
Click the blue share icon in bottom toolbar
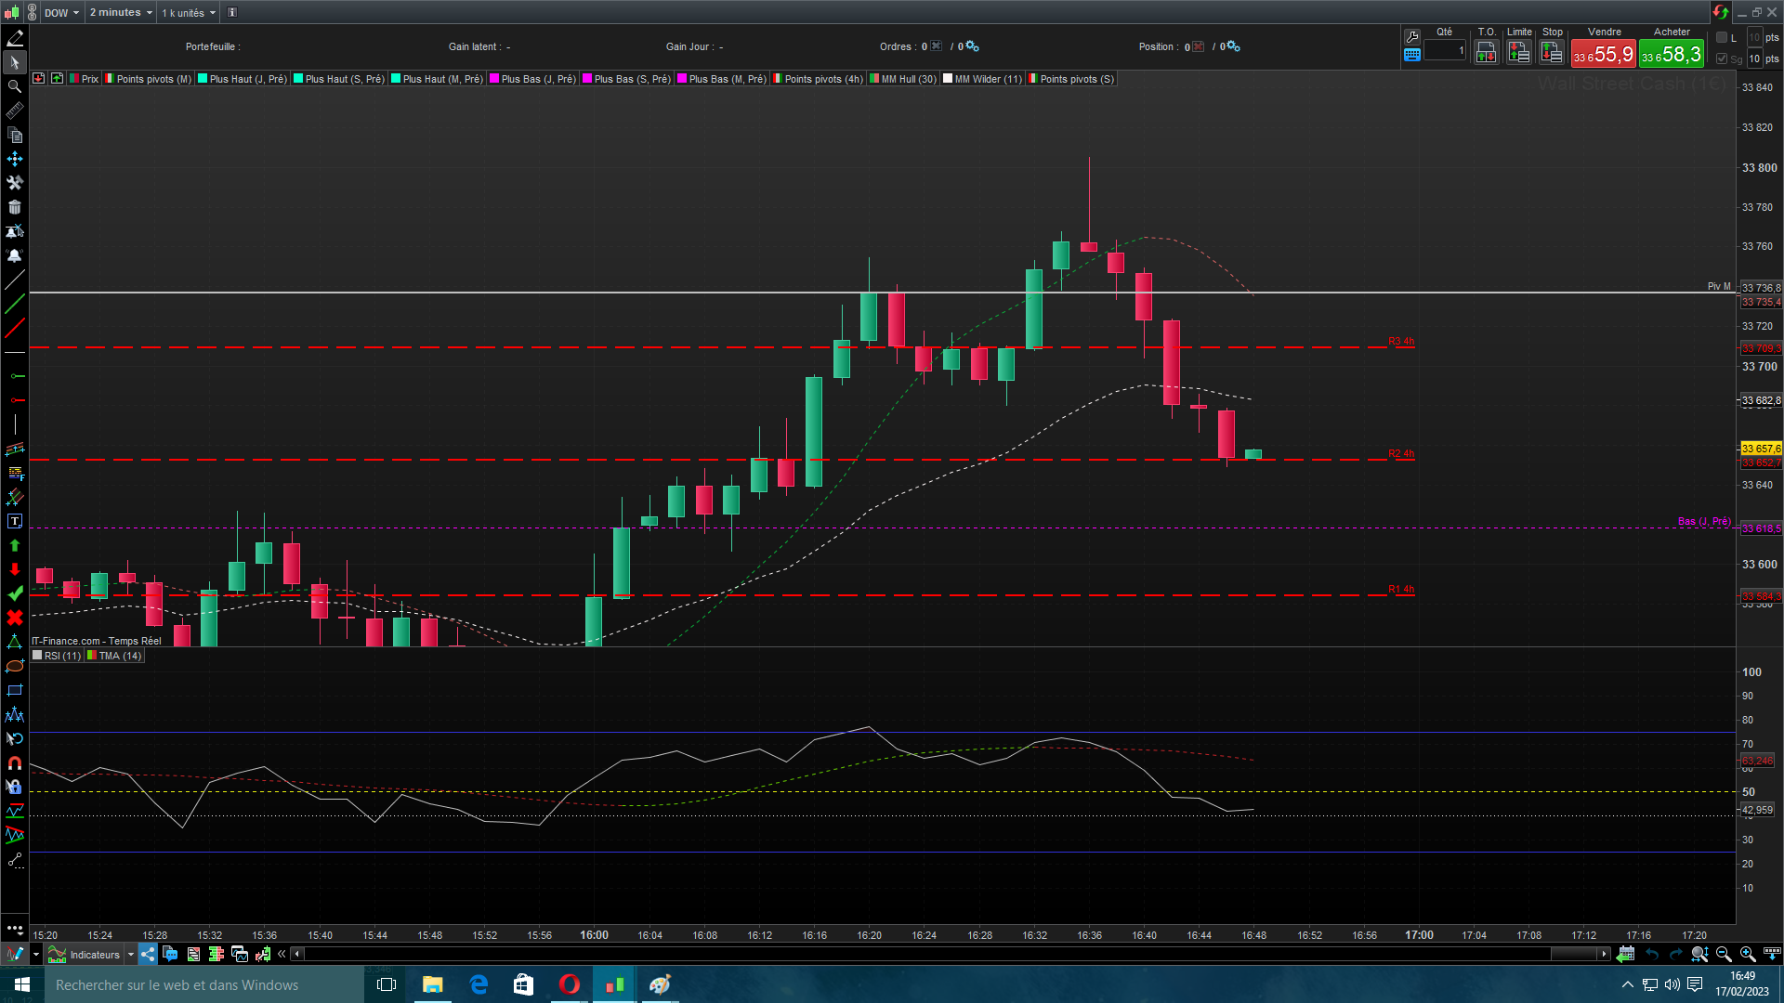pyautogui.click(x=149, y=954)
